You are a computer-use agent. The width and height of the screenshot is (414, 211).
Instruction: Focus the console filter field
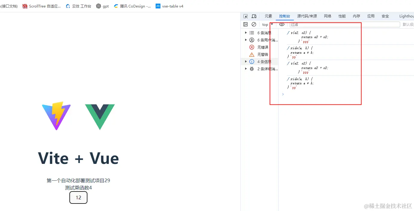pos(345,25)
